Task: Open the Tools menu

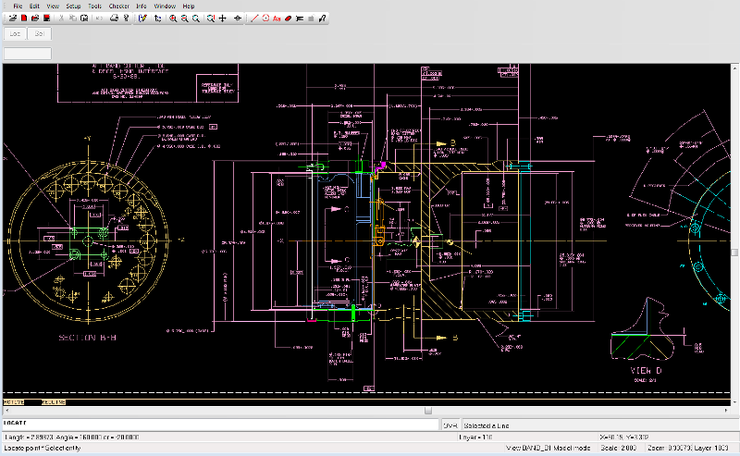Action: click(95, 6)
